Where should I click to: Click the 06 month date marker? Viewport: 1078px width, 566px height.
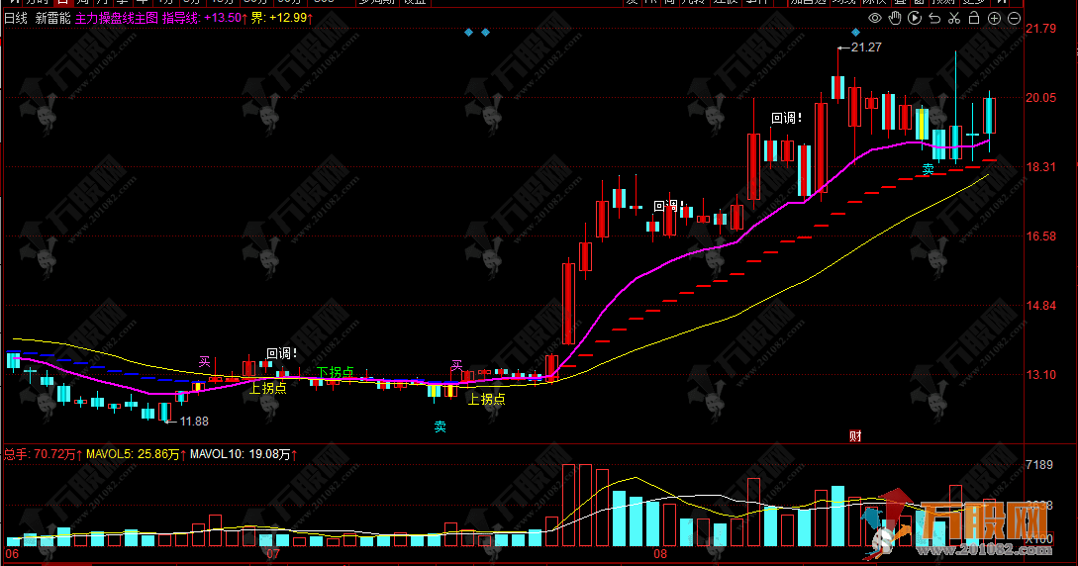(x=12, y=554)
